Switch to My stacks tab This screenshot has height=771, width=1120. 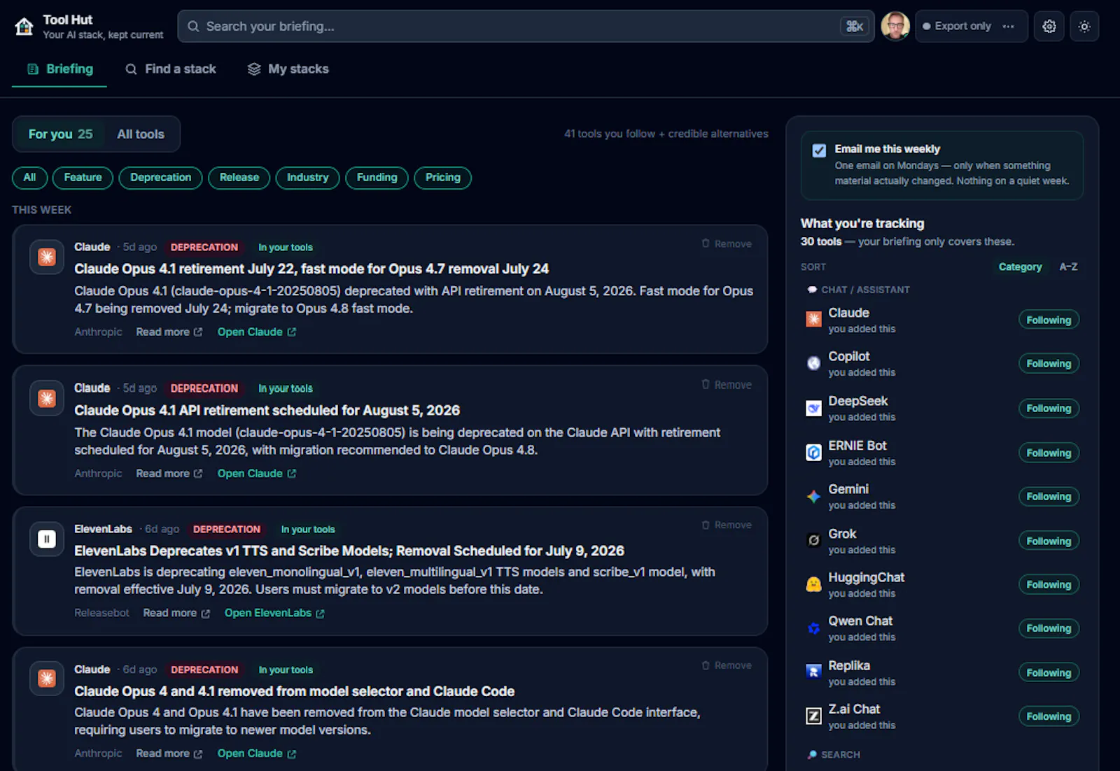click(288, 69)
